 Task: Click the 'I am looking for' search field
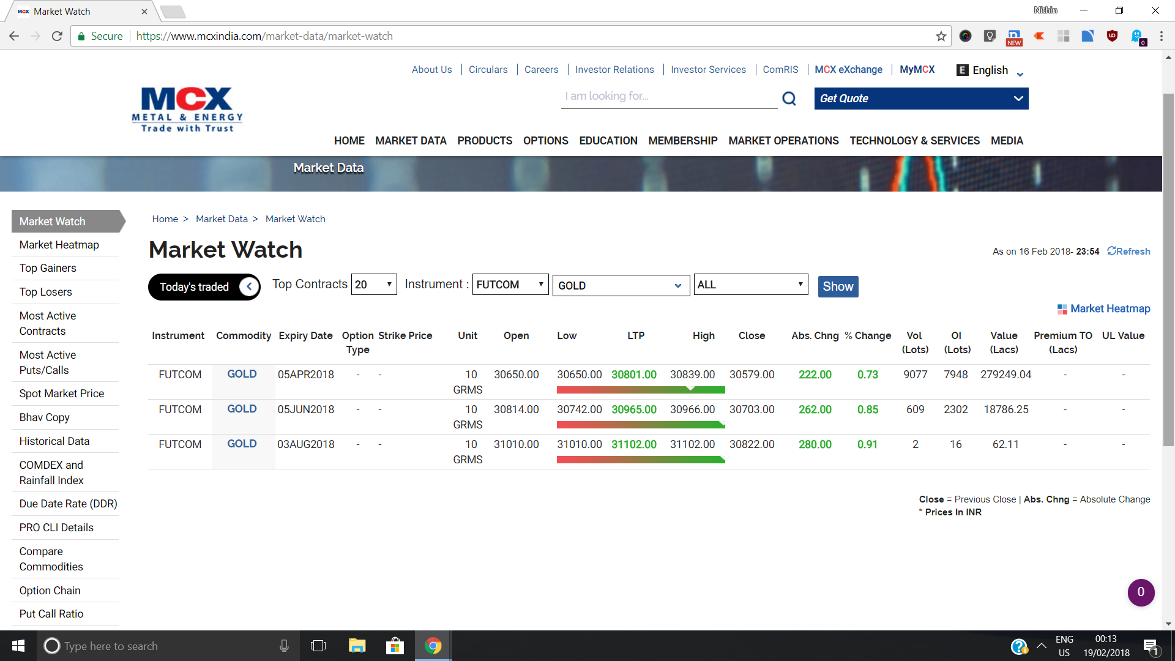coord(669,97)
